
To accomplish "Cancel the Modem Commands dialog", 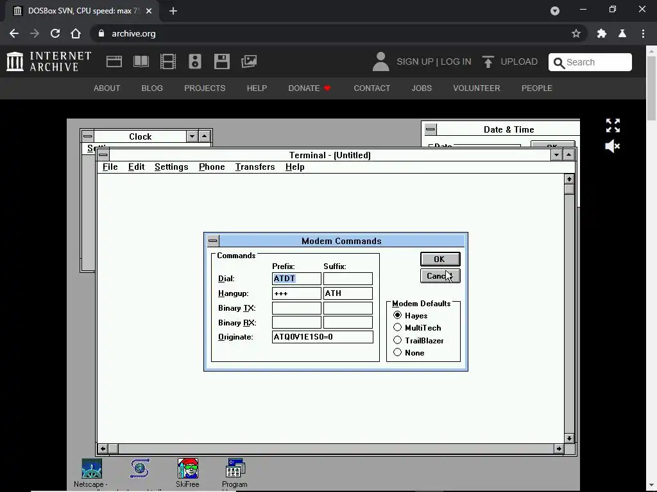I will (x=440, y=275).
